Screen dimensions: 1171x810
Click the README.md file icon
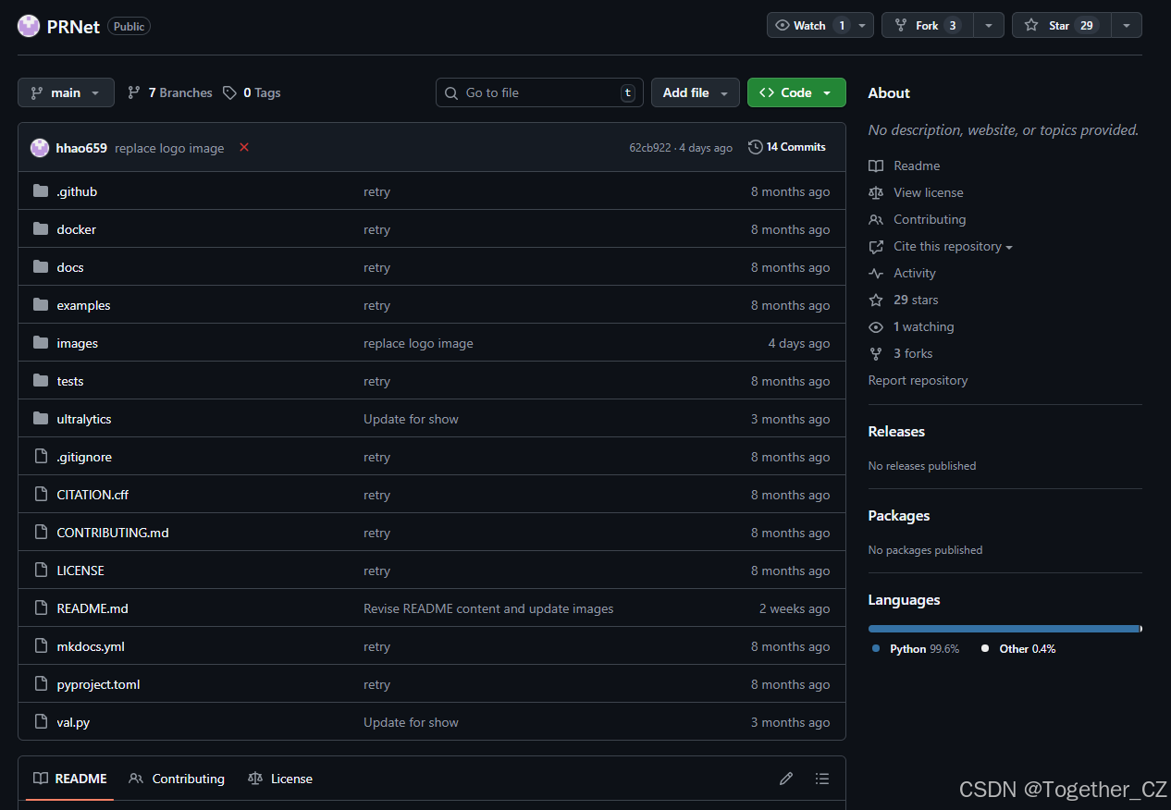(41, 608)
